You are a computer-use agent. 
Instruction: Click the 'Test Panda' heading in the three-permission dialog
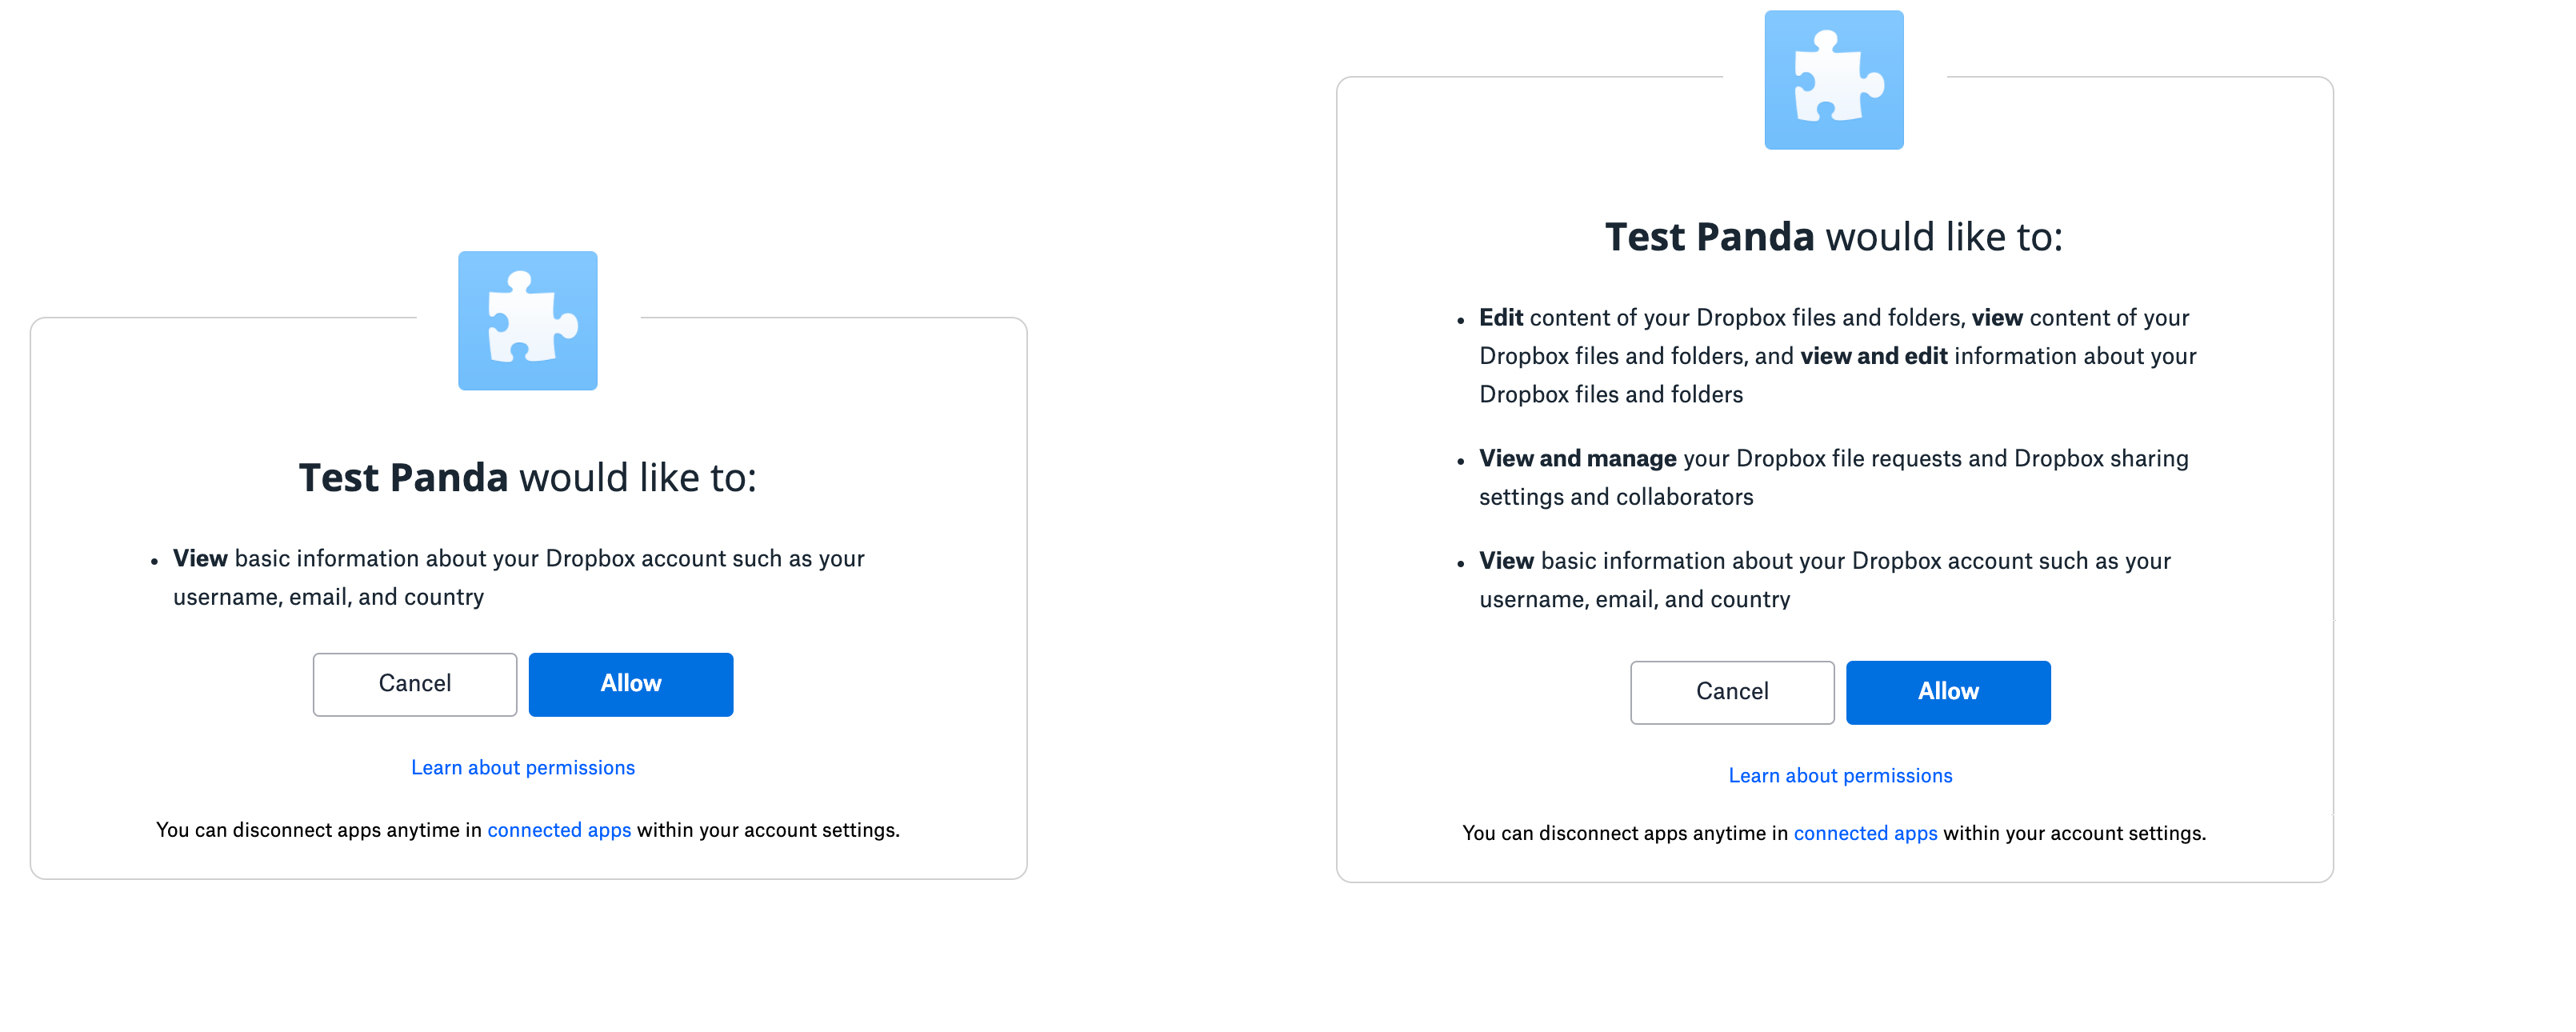[x=1709, y=237]
